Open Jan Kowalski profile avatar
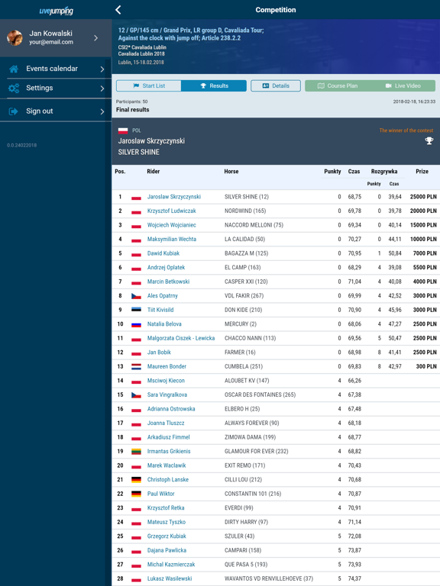The width and height of the screenshot is (440, 586). coord(15,37)
